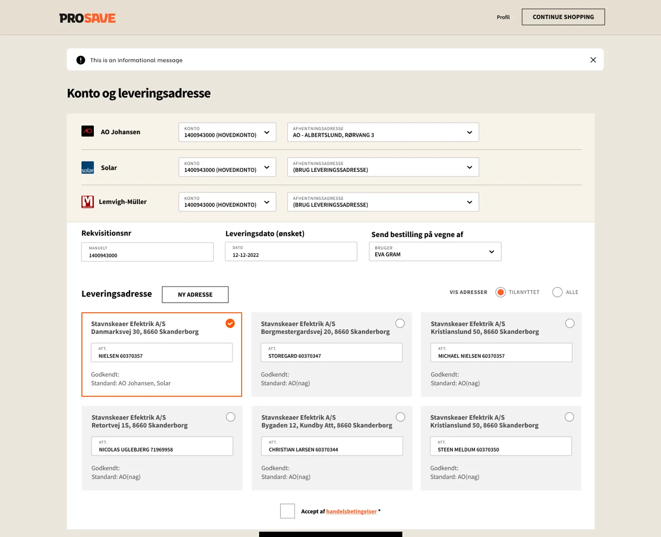Open AO Johansen Konto dropdown
This screenshot has height=537, width=661.
click(x=227, y=132)
